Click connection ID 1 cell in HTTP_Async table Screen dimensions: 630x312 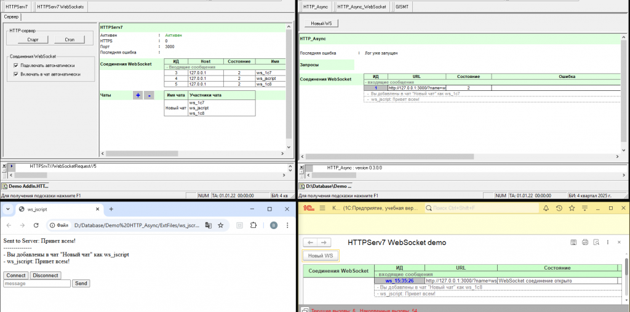376,87
